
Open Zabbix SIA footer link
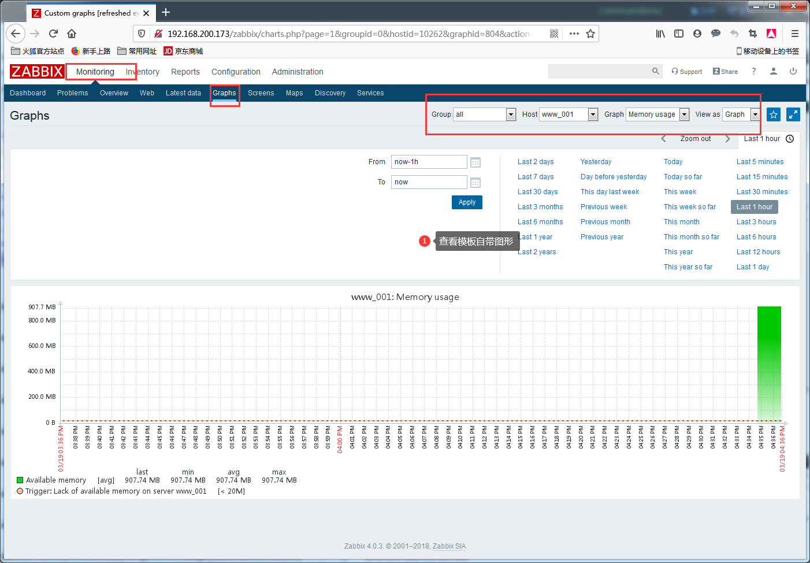point(449,546)
